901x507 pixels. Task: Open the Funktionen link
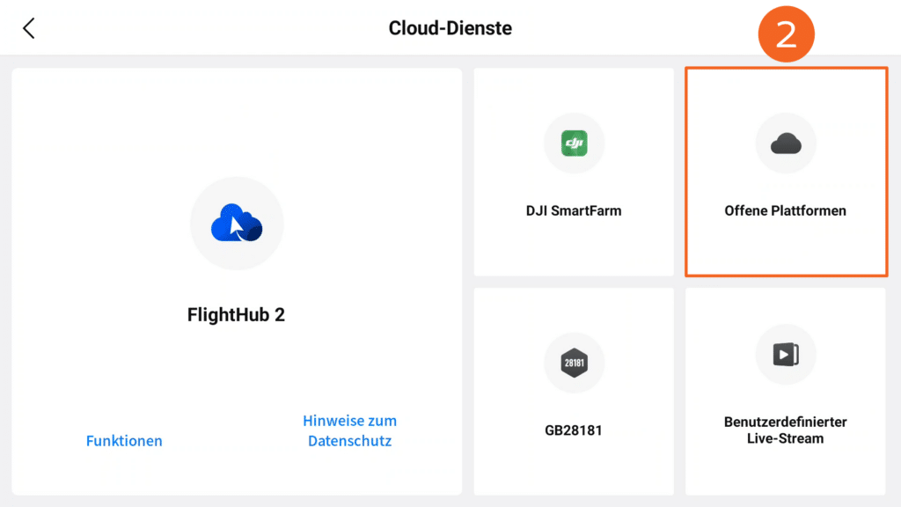pyautogui.click(x=124, y=441)
